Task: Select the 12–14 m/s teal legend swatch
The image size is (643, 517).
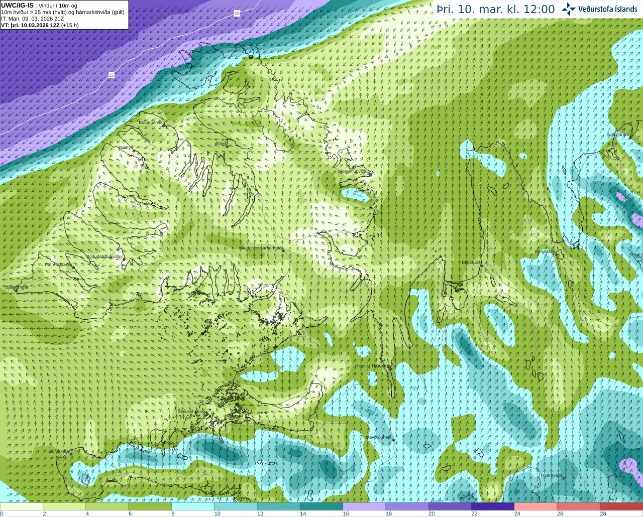Action: (279, 506)
